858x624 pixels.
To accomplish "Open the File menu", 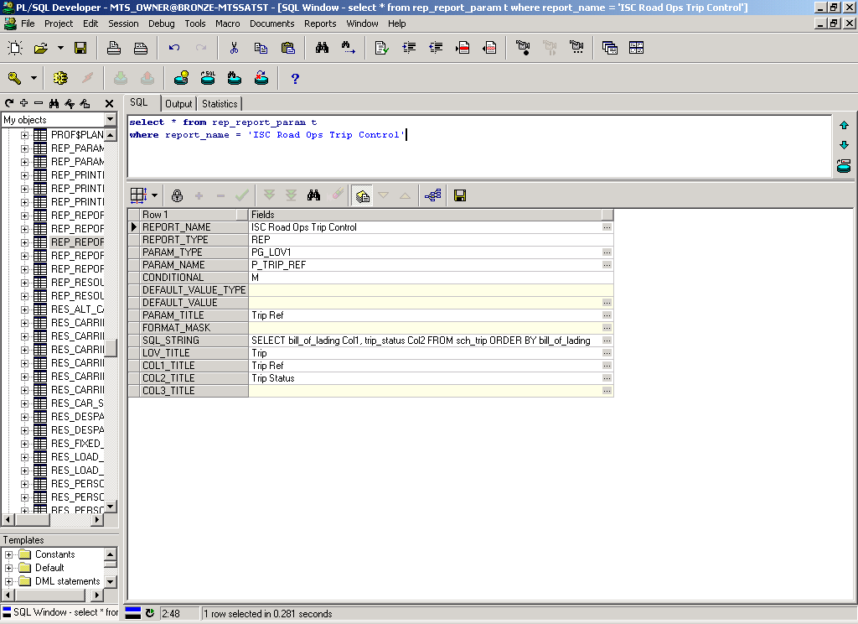I will pyautogui.click(x=28, y=23).
